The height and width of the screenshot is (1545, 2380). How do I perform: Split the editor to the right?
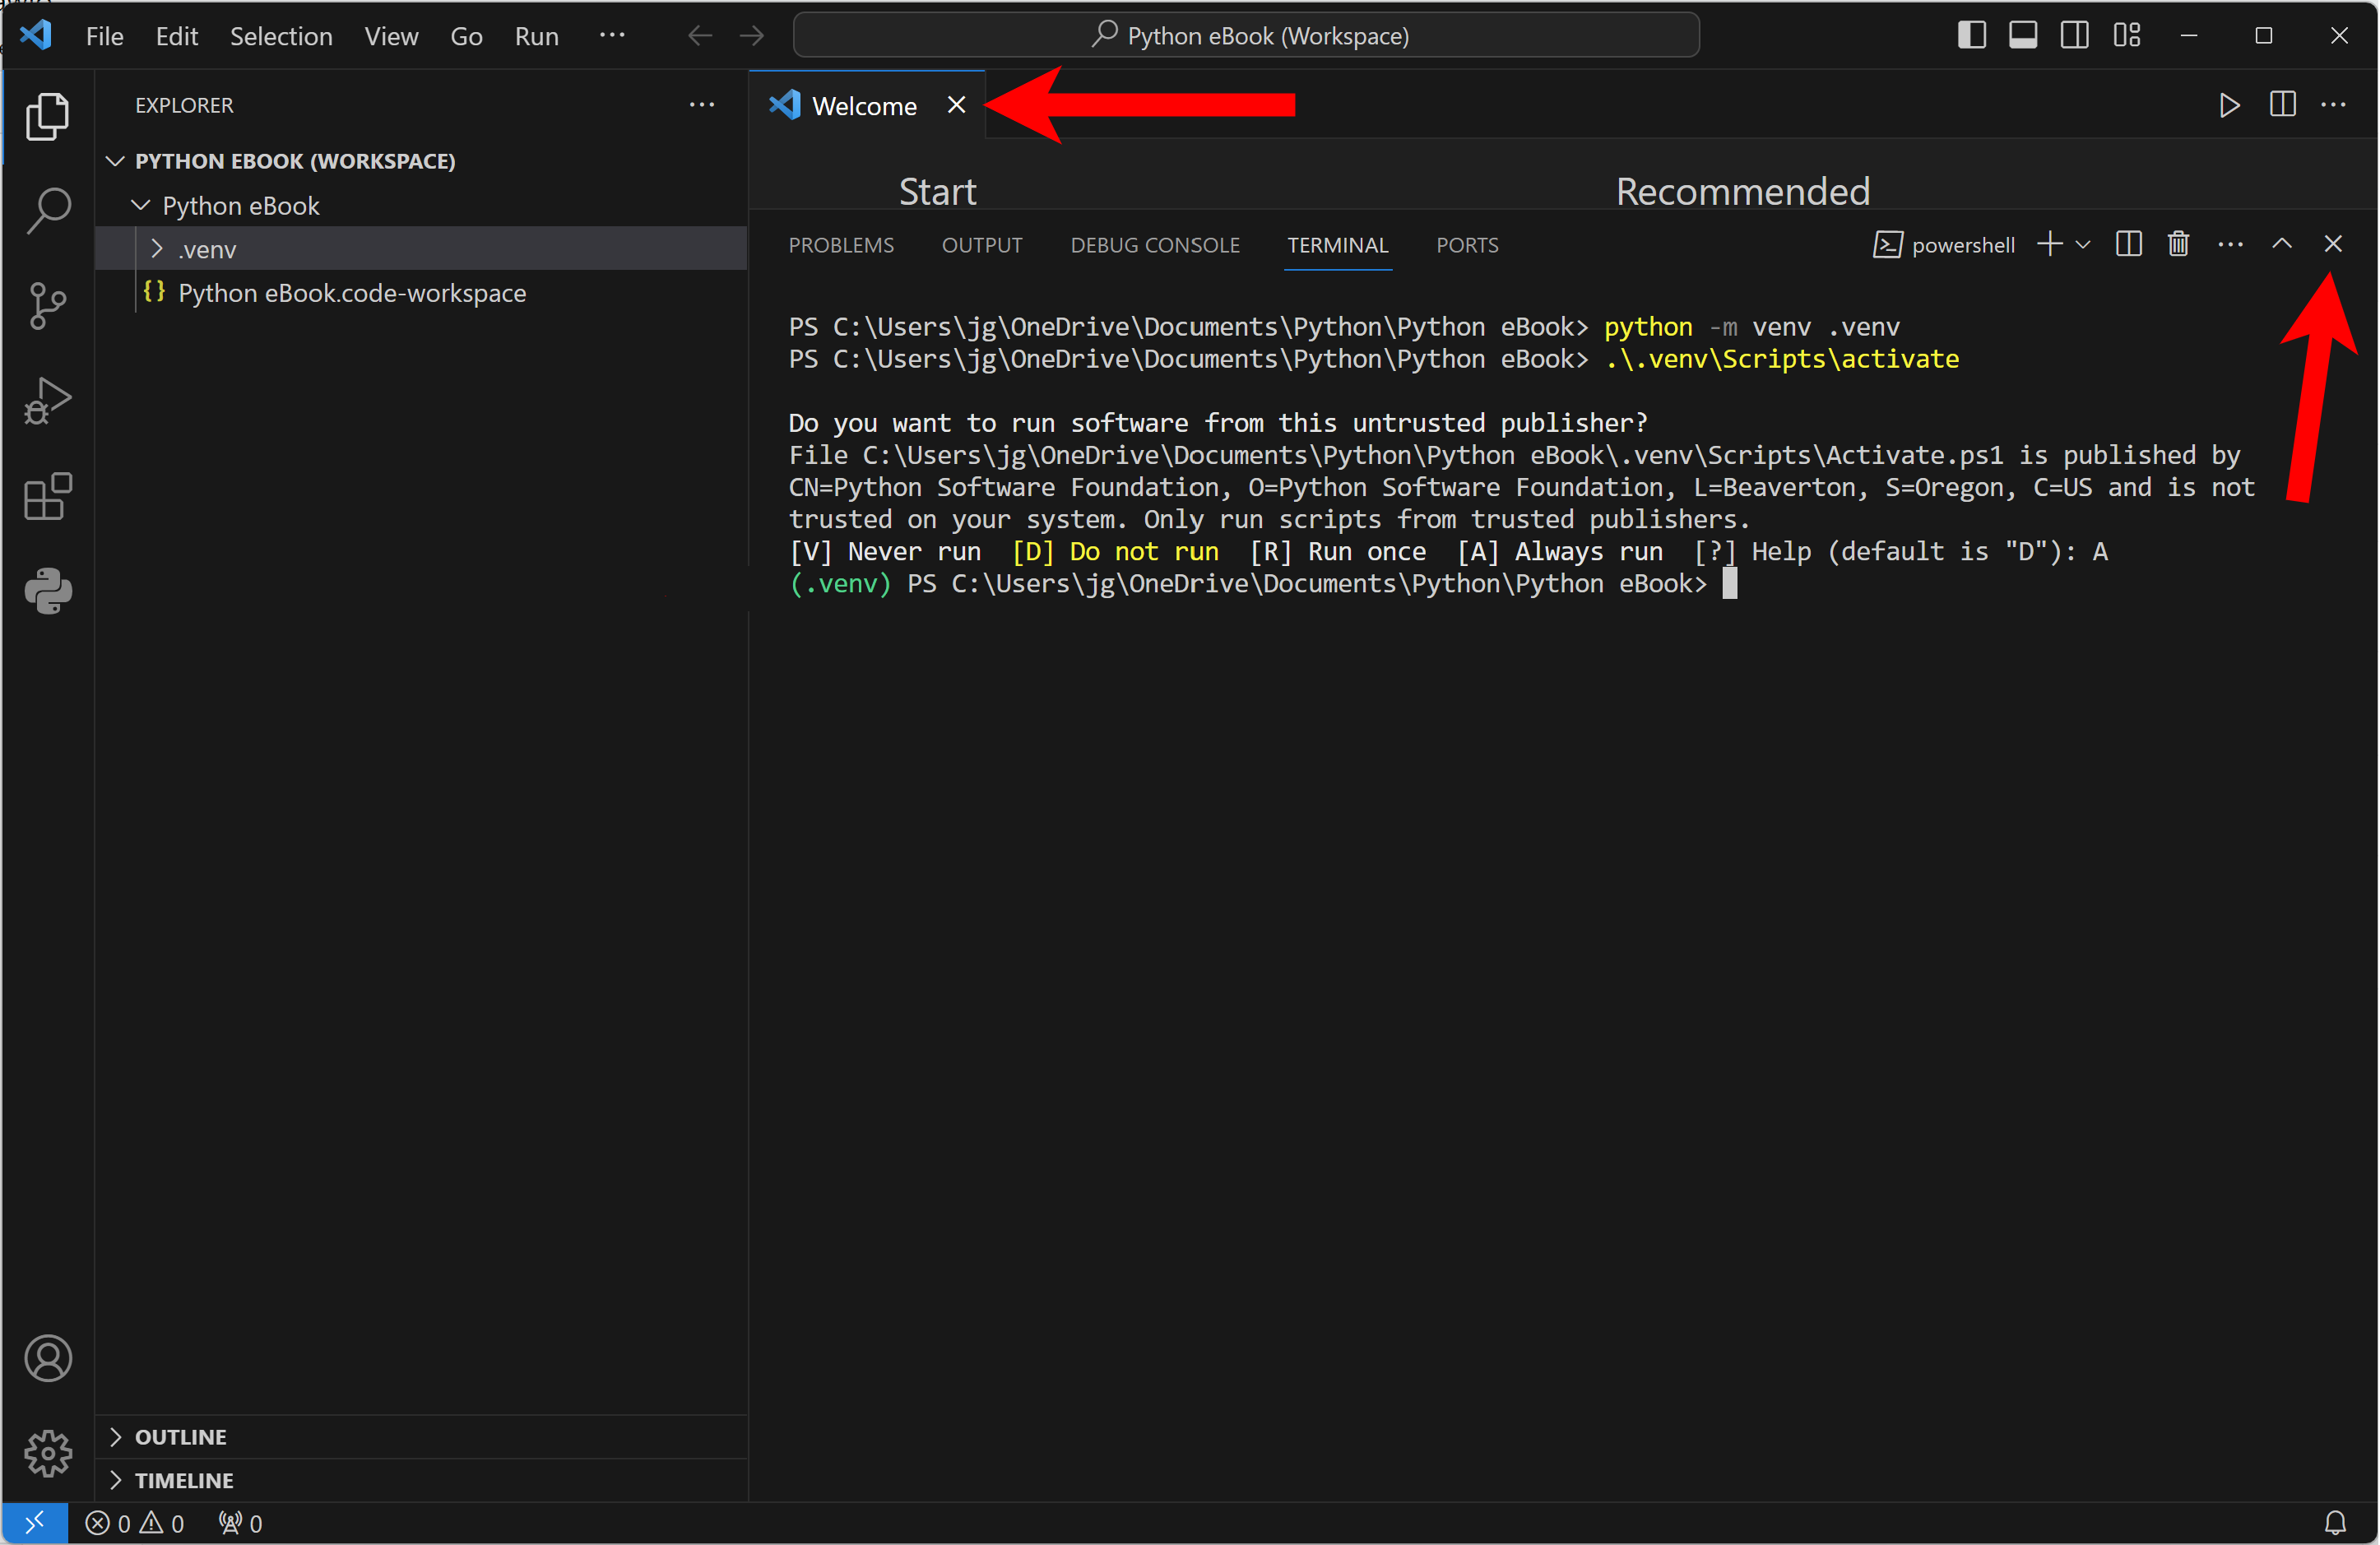point(2282,105)
